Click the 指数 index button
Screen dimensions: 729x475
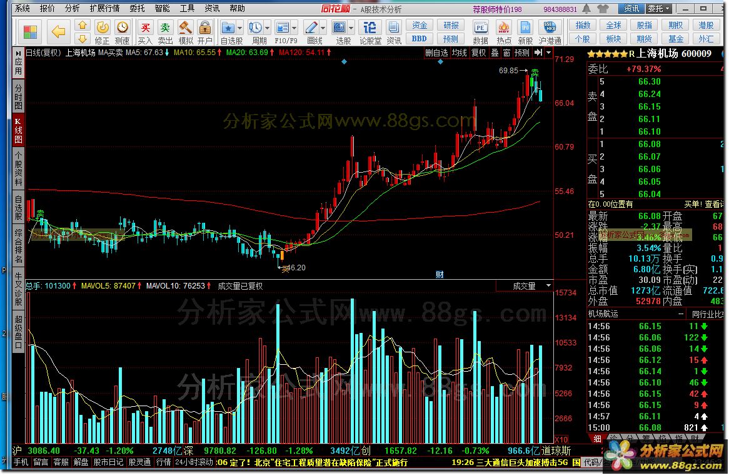click(x=583, y=25)
